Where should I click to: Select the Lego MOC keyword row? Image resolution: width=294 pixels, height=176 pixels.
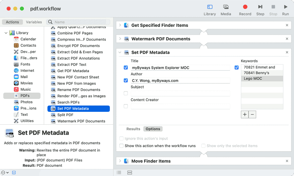262,78
